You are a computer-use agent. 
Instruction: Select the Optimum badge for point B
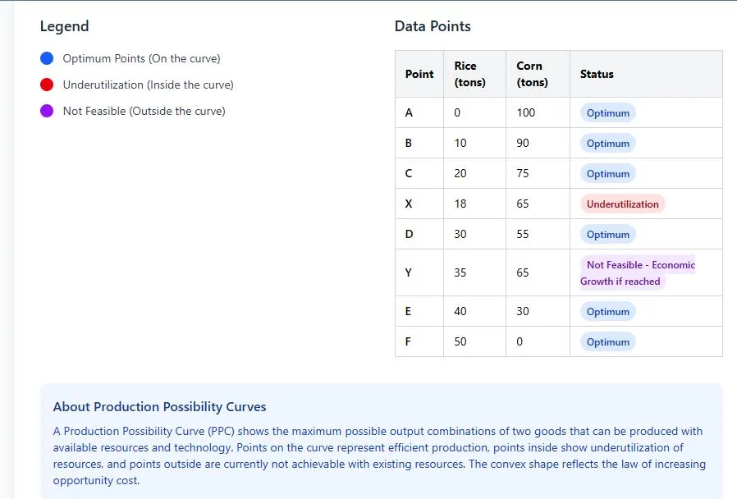pos(608,144)
